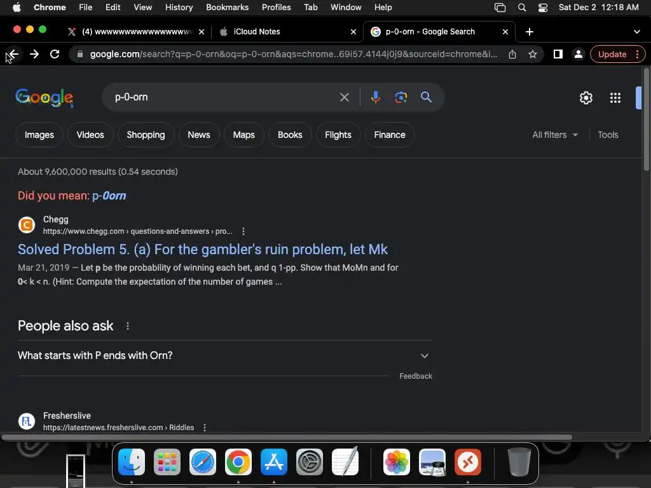Click the vertical page scrollbar
The image size is (651, 488).
(x=646, y=119)
